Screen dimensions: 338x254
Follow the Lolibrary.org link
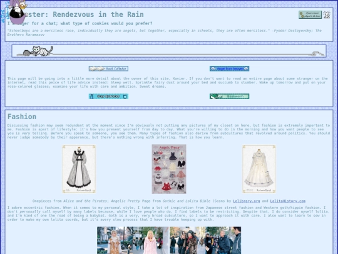247,201
